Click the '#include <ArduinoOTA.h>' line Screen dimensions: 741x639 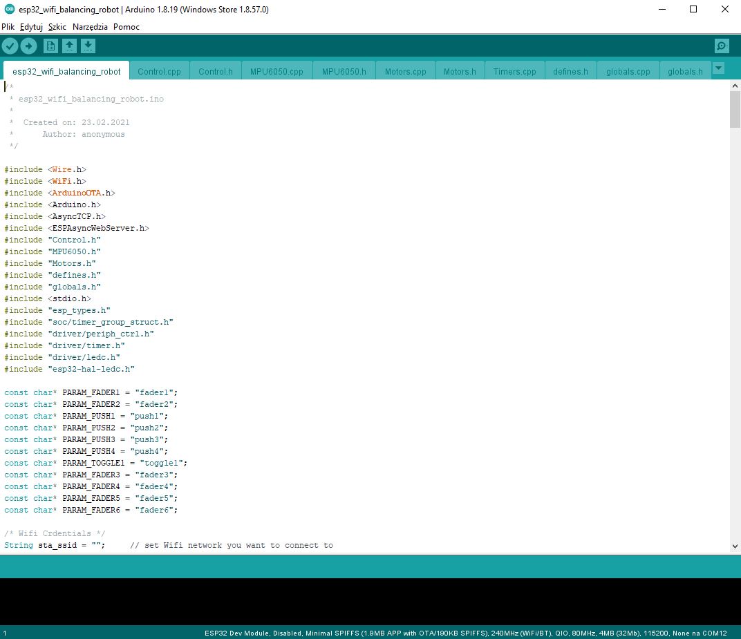tap(60, 193)
